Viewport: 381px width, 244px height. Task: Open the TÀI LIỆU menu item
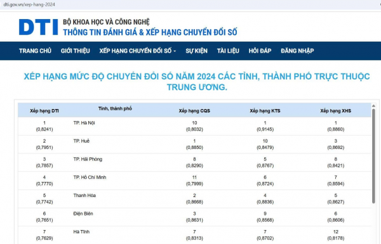[x=228, y=51]
